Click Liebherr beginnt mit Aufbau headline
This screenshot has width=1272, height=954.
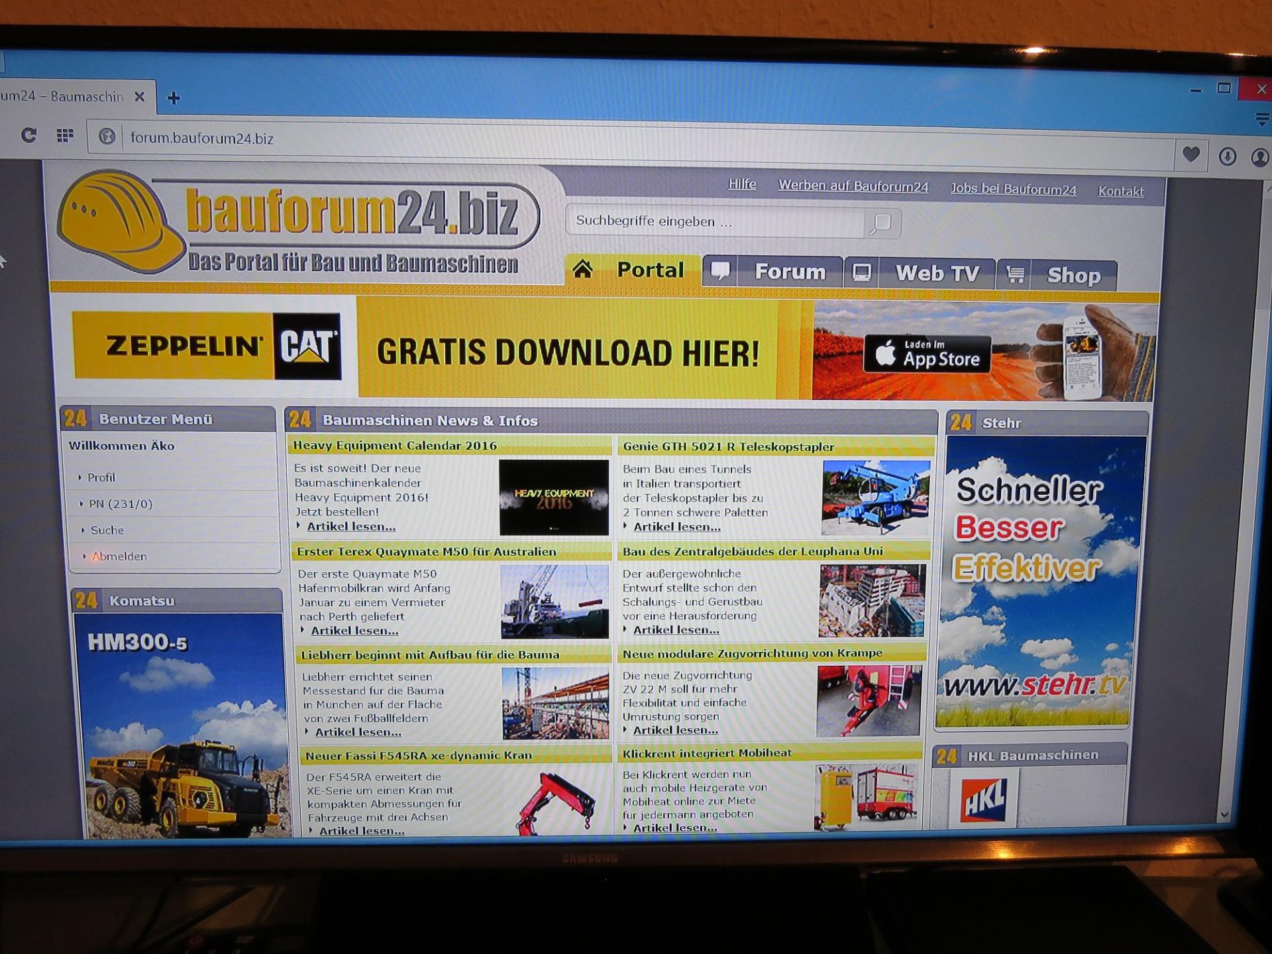[431, 655]
